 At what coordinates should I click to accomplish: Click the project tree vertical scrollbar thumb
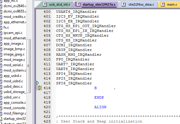28,66
